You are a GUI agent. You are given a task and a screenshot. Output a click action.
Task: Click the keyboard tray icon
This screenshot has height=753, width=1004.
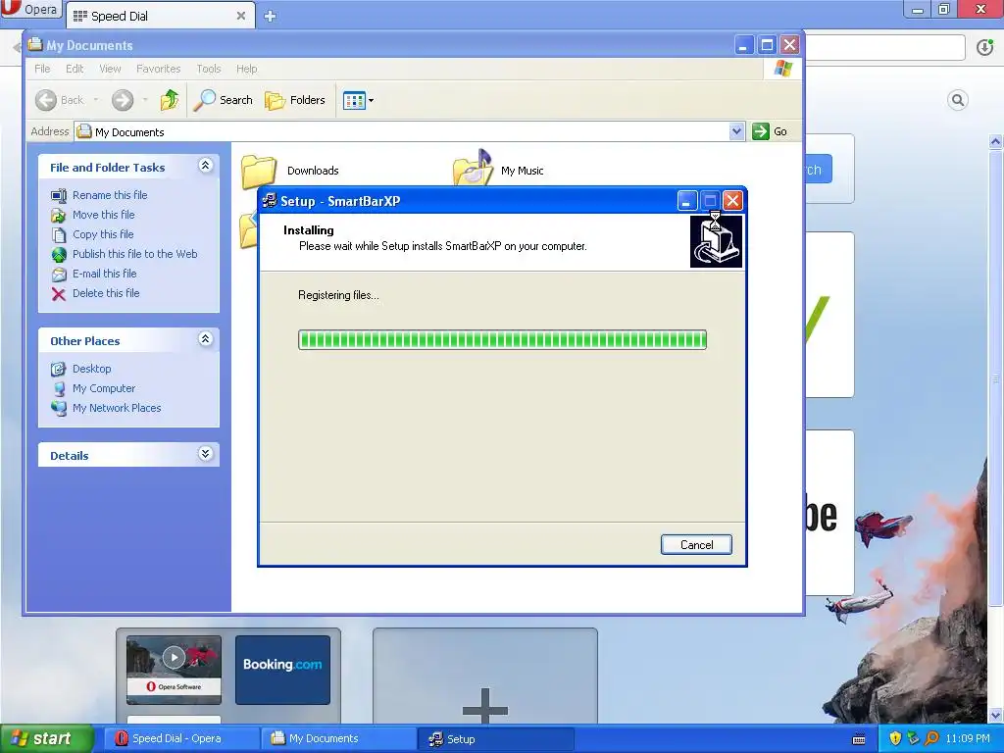click(859, 739)
